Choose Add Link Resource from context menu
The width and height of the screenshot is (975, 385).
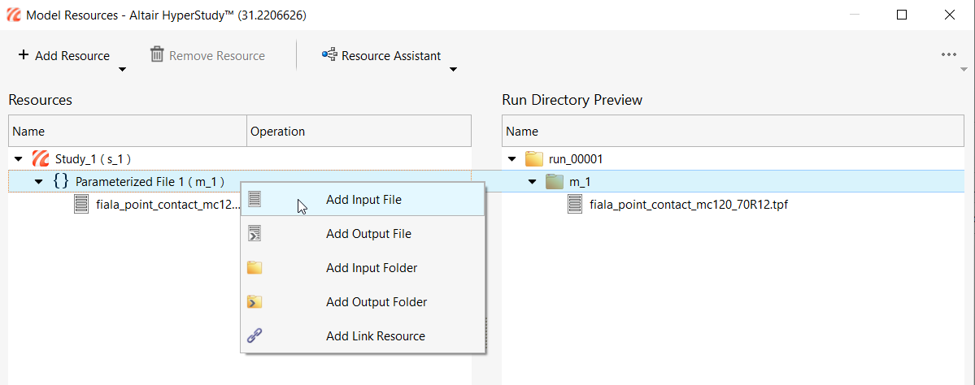click(x=363, y=336)
